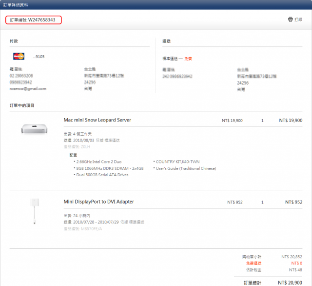Open Mini DisplayPort to DVI Adapter title
This screenshot has width=312, height=286.
[98, 202]
